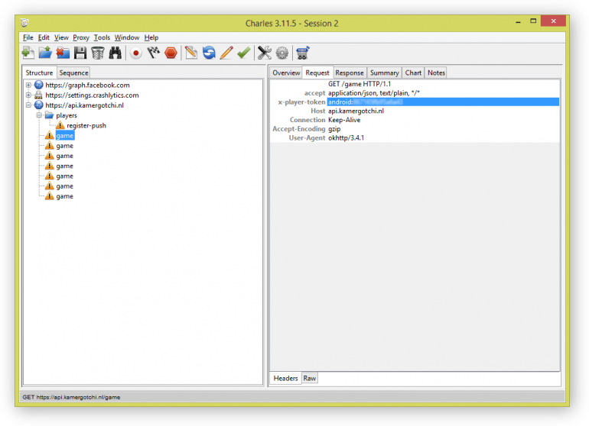The height and width of the screenshot is (426, 589).
Task: Open the Help menu
Action: (x=151, y=37)
